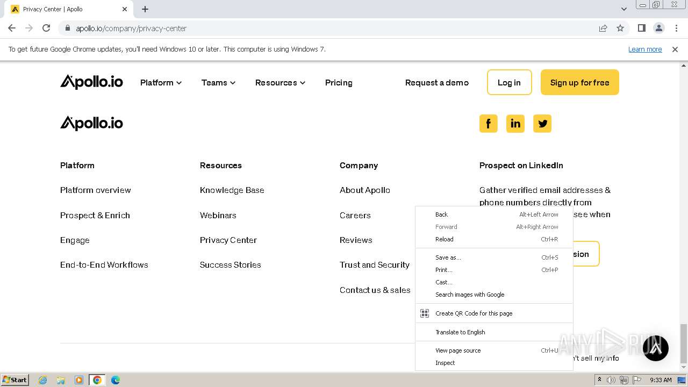688x387 pixels.
Task: Open the tab search dropdown arrow
Action: (624, 9)
